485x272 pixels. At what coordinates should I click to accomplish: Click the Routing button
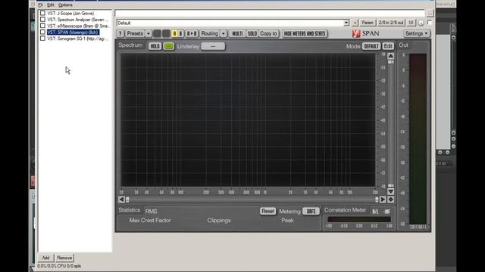[210, 33]
